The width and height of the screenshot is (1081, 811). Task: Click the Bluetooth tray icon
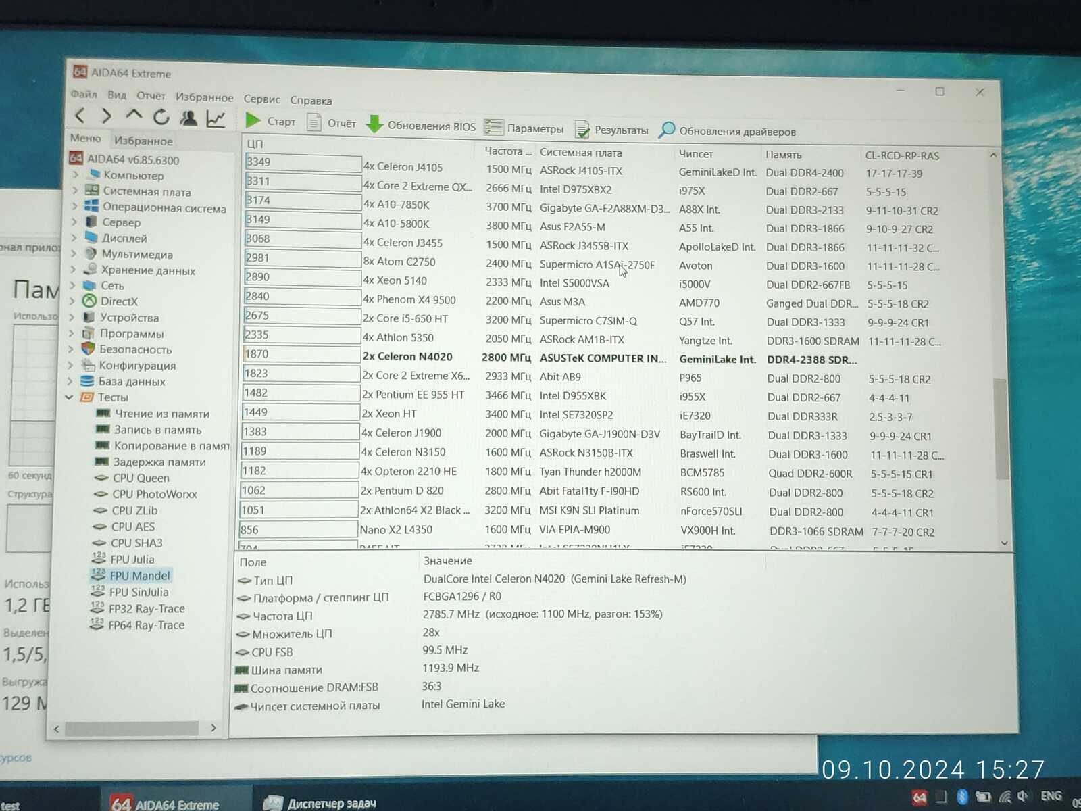pyautogui.click(x=962, y=797)
